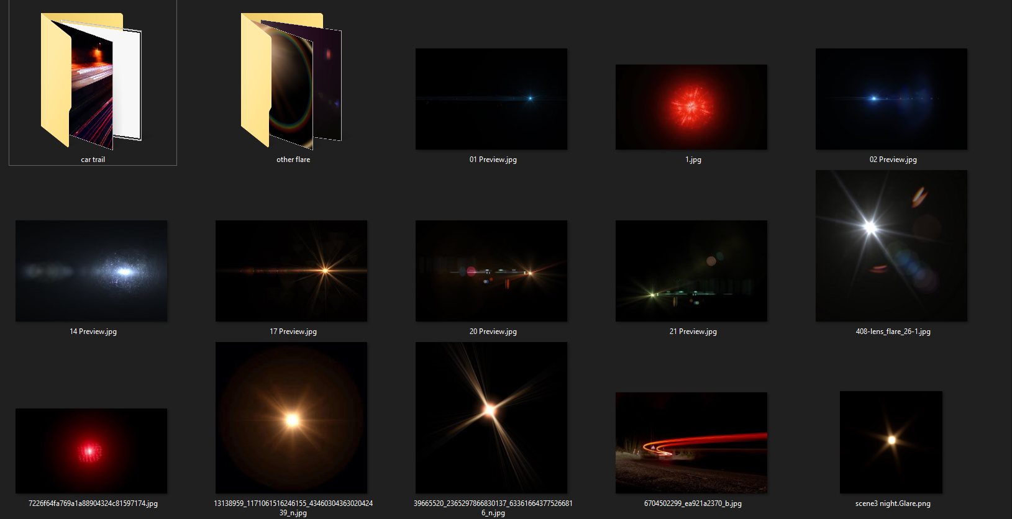Select the 17 Preview.jpg thumbnail

coord(291,271)
